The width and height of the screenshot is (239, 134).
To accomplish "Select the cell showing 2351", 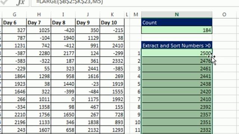I will [x=177, y=122].
